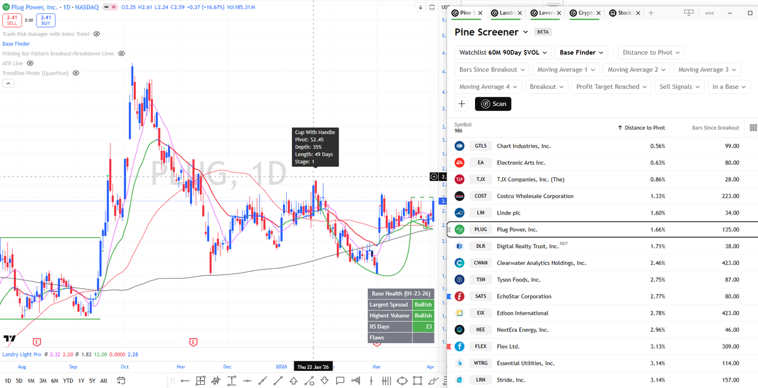Image resolution: width=758 pixels, height=388 pixels.
Task: Open the panel layout monitor icon
Action: (689, 13)
